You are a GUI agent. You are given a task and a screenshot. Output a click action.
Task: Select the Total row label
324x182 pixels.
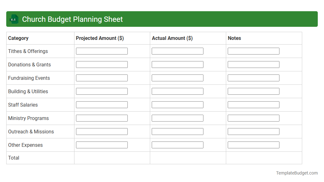pyautogui.click(x=14, y=158)
